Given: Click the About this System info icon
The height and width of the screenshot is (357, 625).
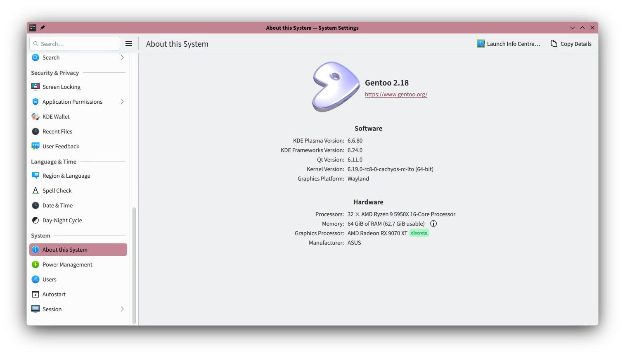Looking at the screenshot, I should (36, 250).
